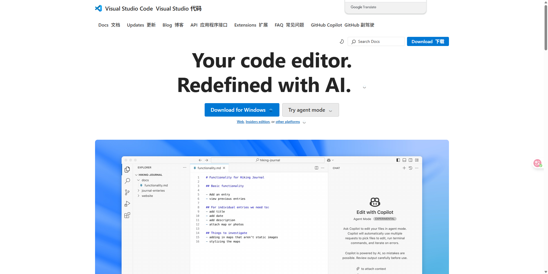
Task: Open the other platforms link
Action: click(288, 122)
